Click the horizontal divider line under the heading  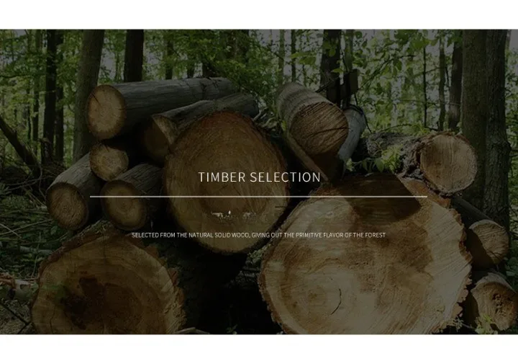pos(258,197)
